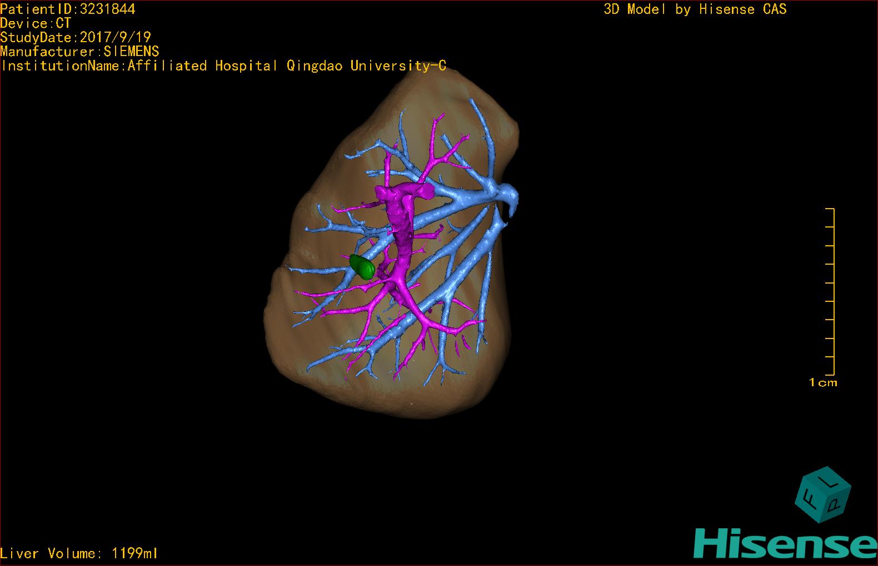Click the InstitutionName overlay text
This screenshot has width=878, height=566.
click(x=223, y=65)
